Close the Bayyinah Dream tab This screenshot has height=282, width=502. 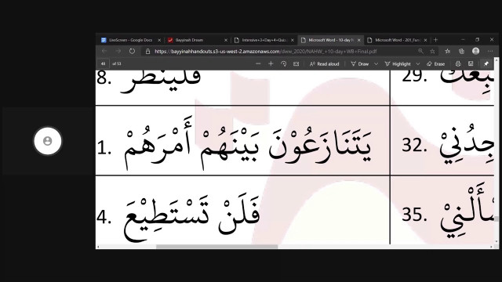pyautogui.click(x=226, y=40)
